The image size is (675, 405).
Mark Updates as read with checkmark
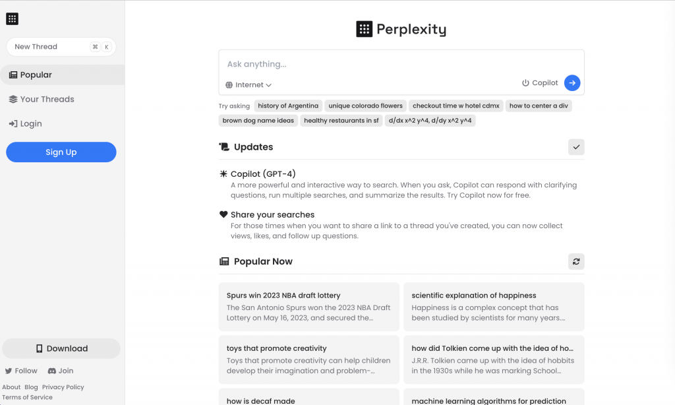(x=576, y=147)
